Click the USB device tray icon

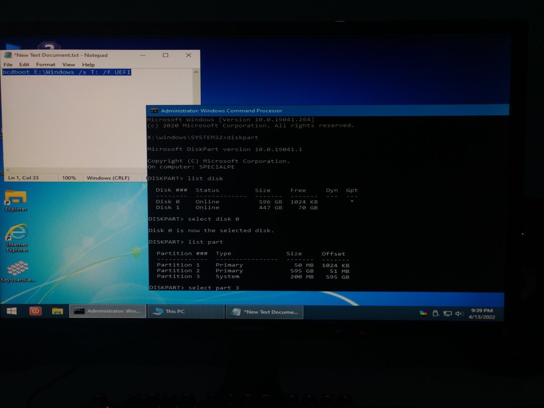coord(435,313)
